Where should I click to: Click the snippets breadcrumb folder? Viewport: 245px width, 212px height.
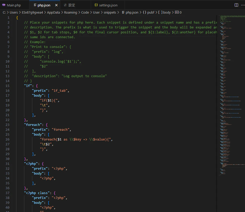pyautogui.click(x=110, y=12)
